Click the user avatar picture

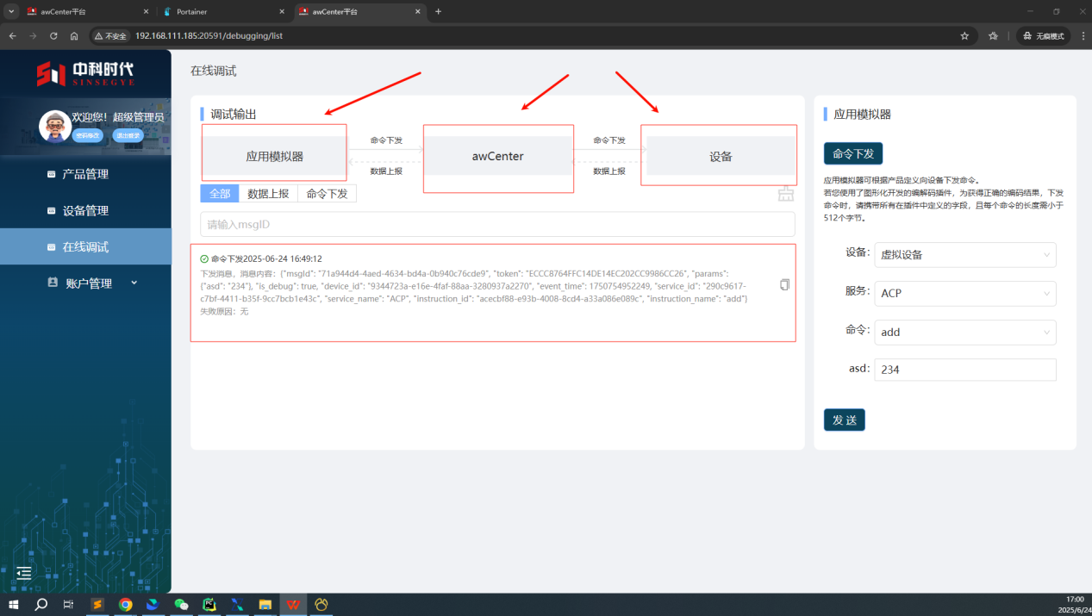click(x=54, y=126)
